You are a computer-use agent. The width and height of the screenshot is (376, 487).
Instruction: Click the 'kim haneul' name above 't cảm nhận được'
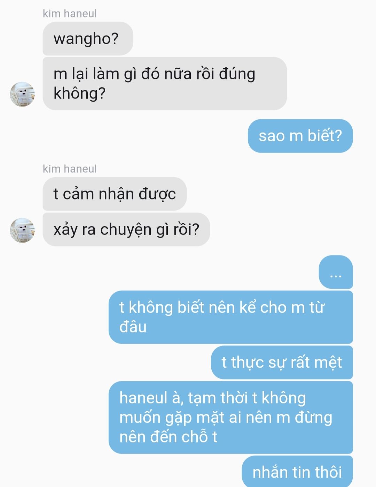click(x=70, y=169)
